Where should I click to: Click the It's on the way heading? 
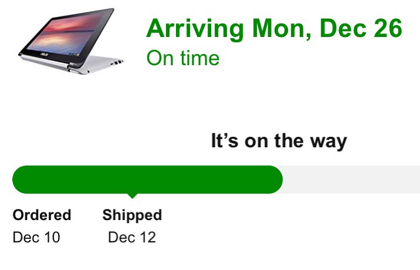tap(279, 141)
